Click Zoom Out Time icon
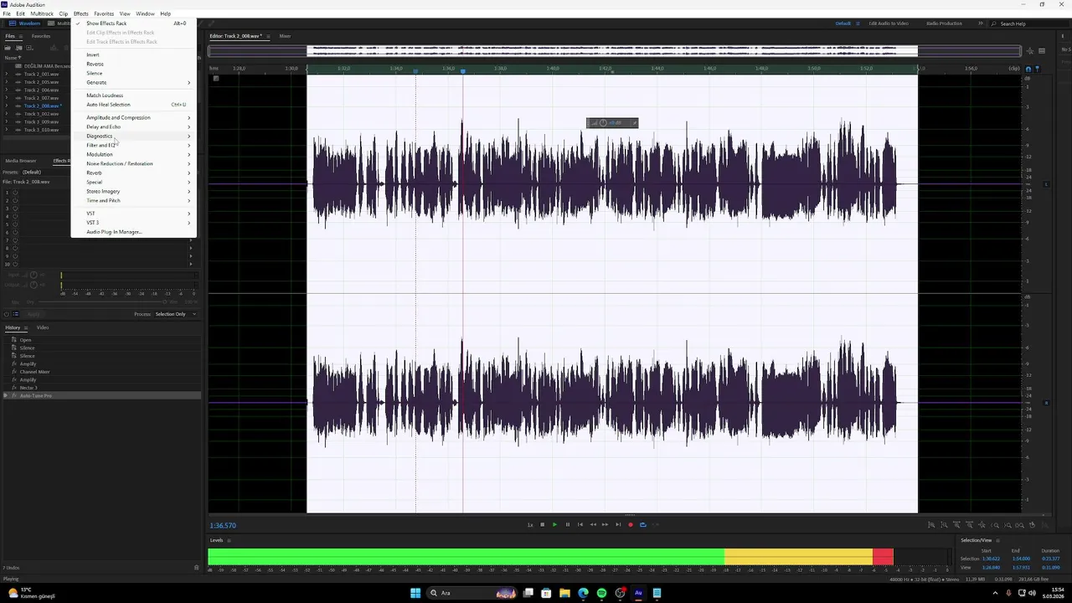1072x603 pixels. point(969,525)
